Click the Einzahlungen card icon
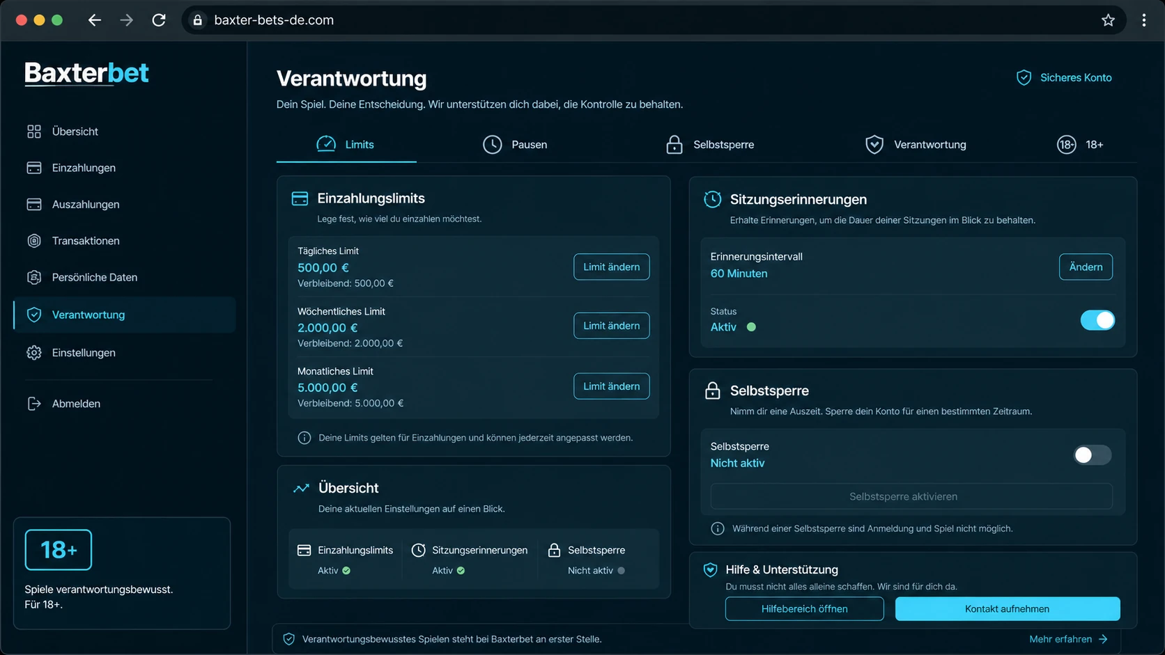 tap(34, 168)
